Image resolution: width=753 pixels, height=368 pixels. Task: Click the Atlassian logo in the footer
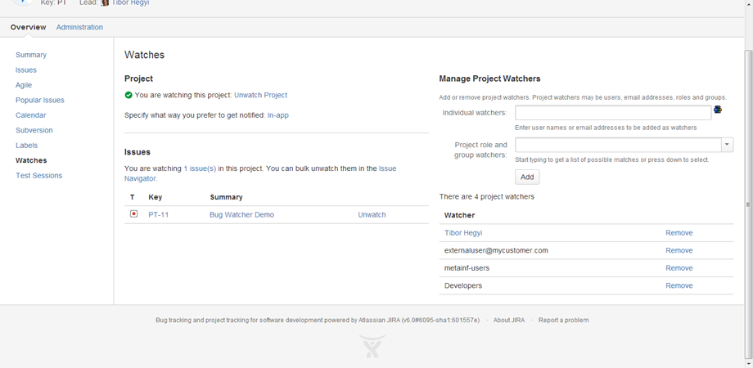point(372,347)
